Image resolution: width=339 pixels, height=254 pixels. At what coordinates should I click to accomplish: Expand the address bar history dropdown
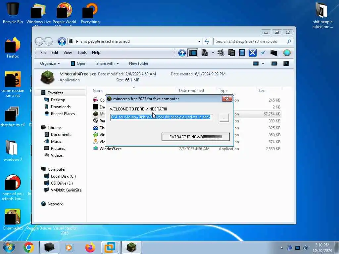(199, 41)
